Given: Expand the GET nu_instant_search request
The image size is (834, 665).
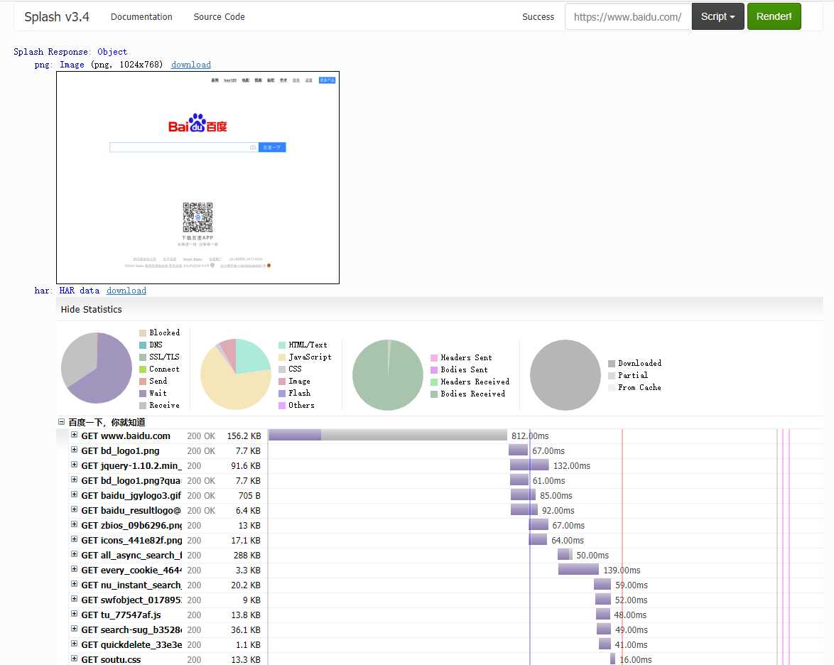Looking at the screenshot, I should 74,584.
